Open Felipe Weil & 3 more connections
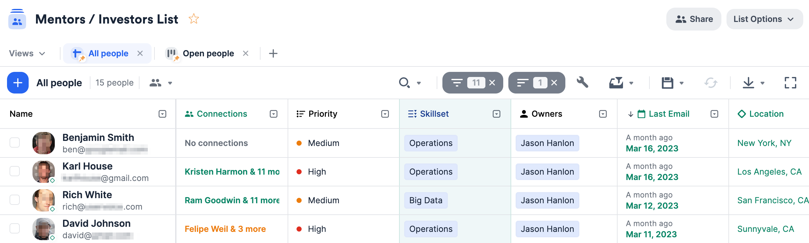The image size is (809, 243). pos(225,229)
